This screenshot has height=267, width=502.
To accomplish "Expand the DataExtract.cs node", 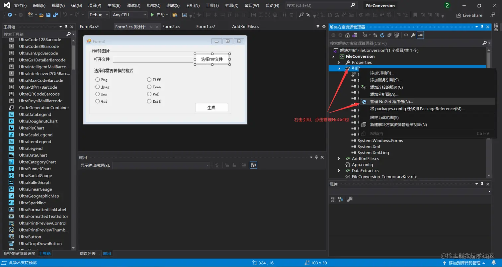I will click(339, 171).
